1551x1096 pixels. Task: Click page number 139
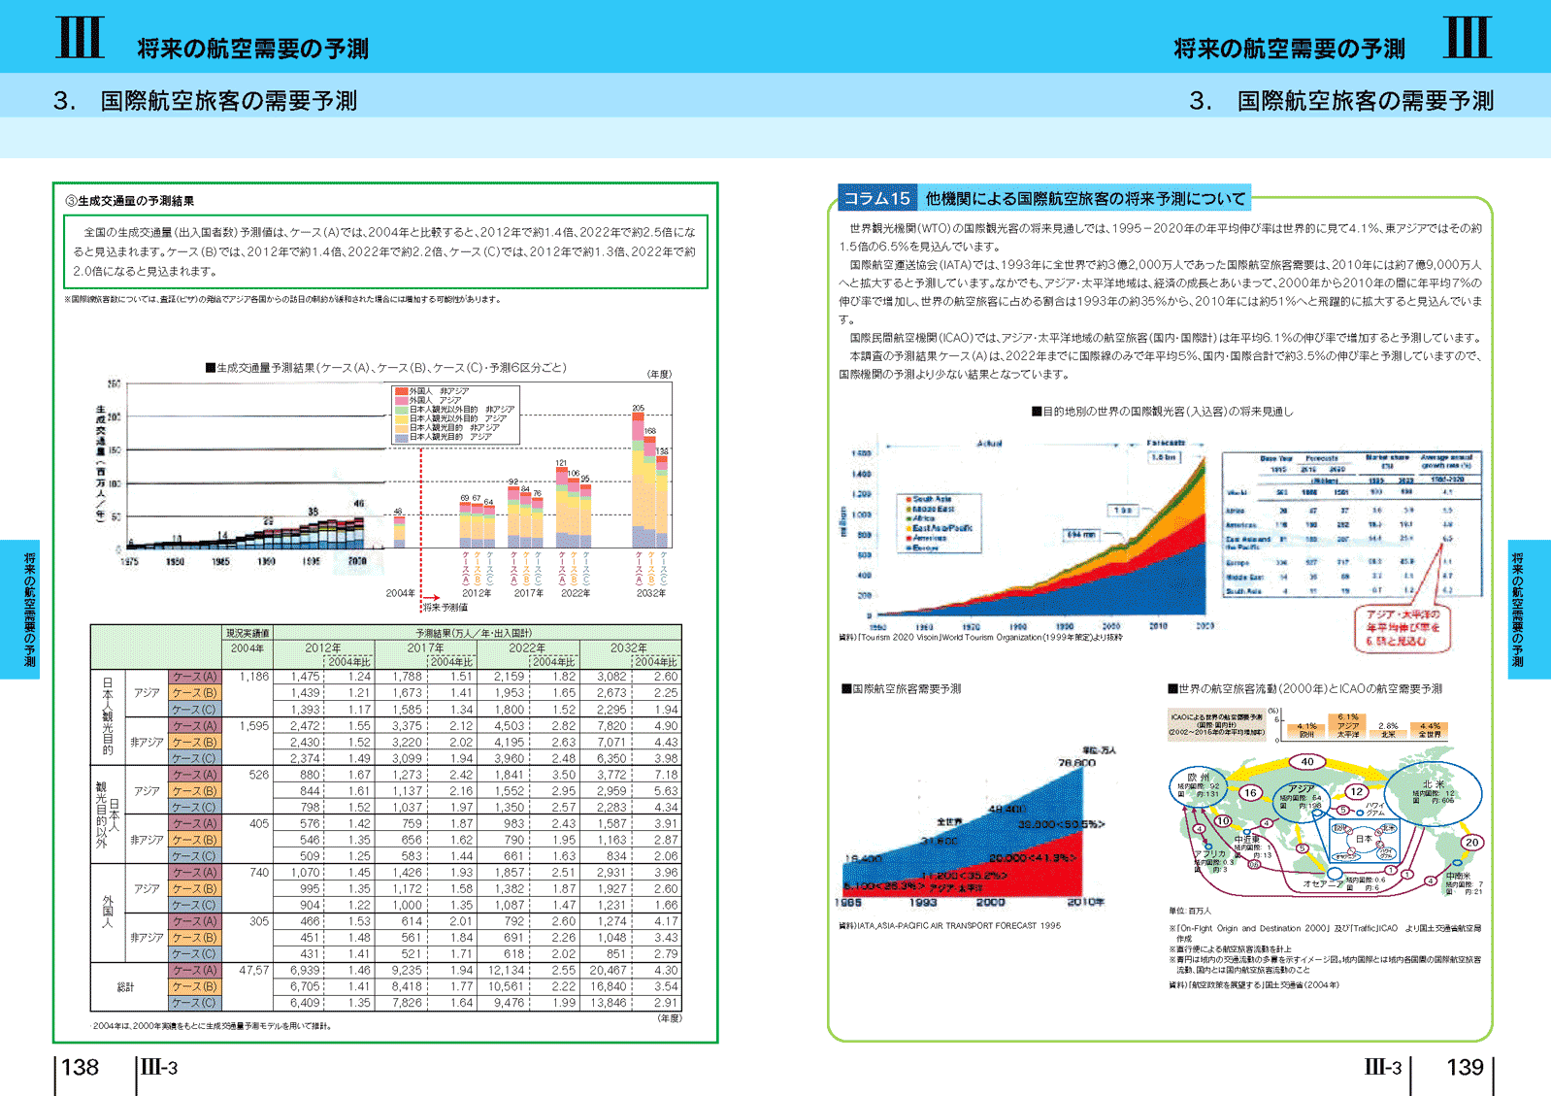click(x=1465, y=1068)
